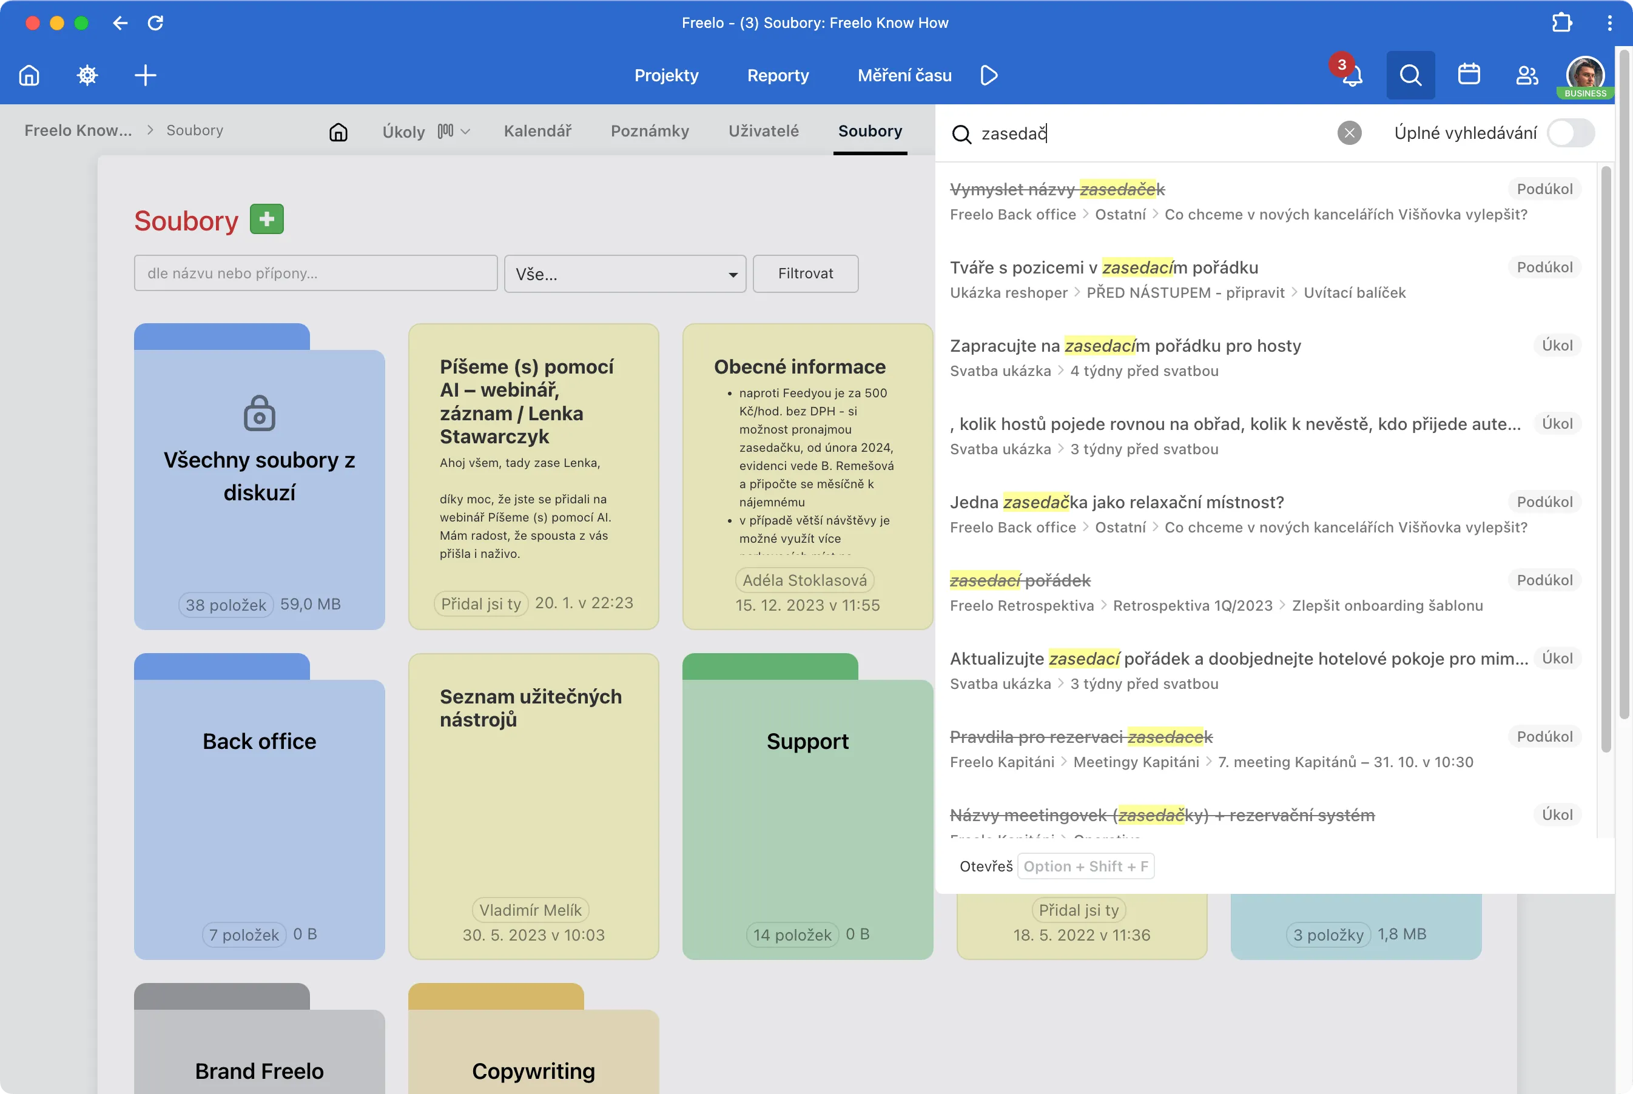Image resolution: width=1633 pixels, height=1094 pixels.
Task: Click the green plus button next to Soubory
Action: 266,219
